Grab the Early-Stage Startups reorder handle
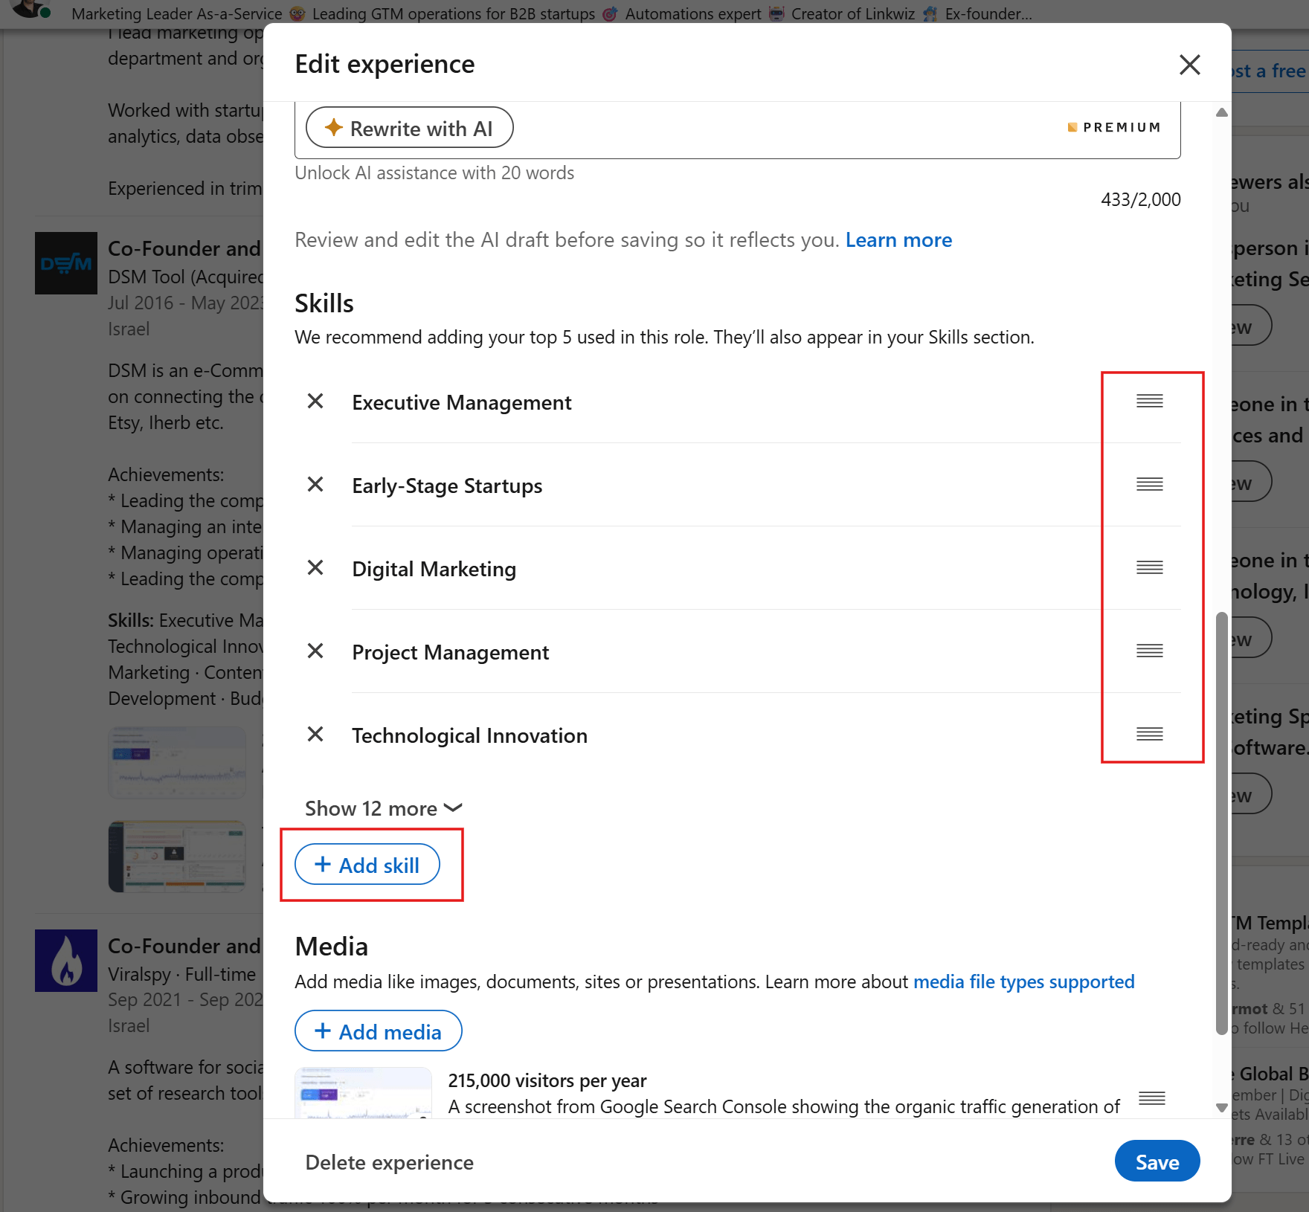 [1149, 485]
